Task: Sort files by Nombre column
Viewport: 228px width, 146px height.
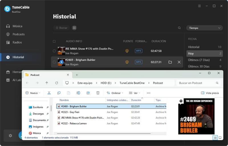Action: tap(64, 100)
